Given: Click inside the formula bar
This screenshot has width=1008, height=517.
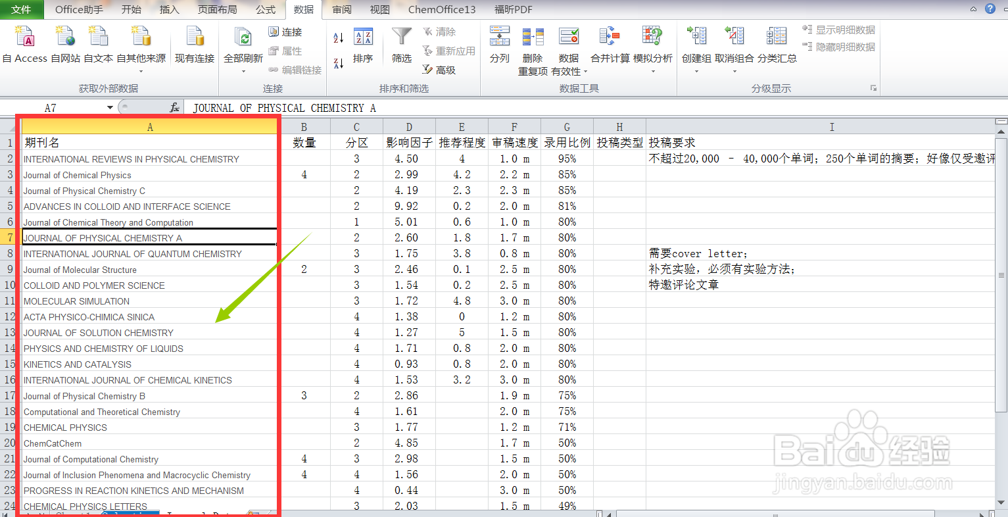Looking at the screenshot, I should coord(395,107).
